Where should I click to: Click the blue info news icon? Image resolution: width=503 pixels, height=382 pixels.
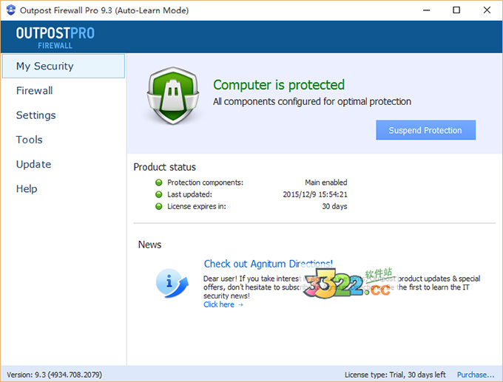pyautogui.click(x=172, y=283)
